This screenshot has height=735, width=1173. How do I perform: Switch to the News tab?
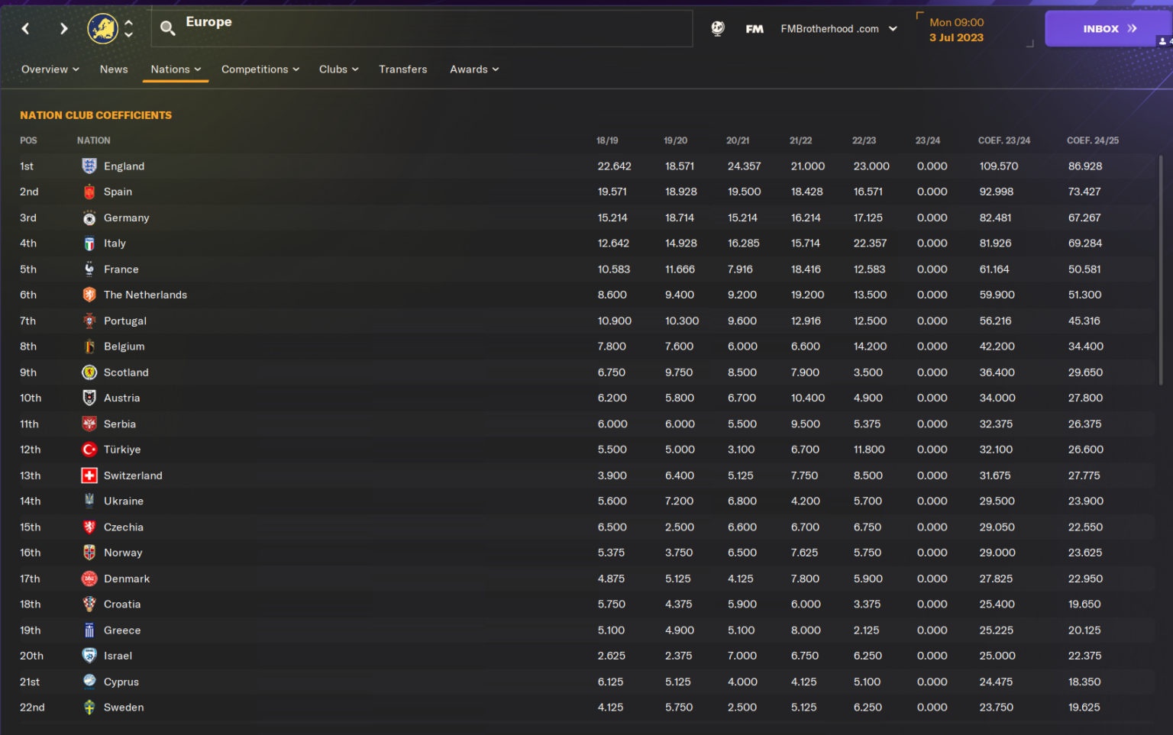tap(114, 69)
